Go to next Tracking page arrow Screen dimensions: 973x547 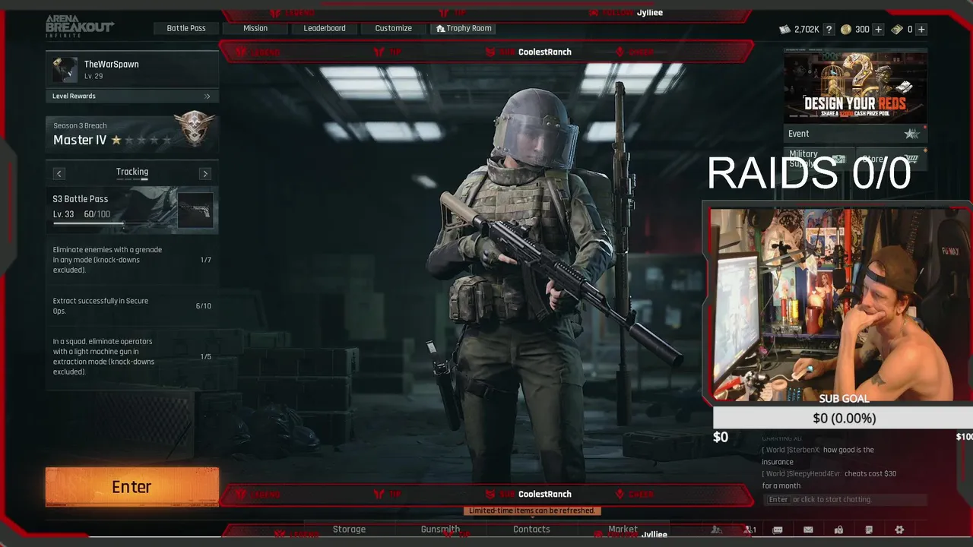click(x=204, y=173)
